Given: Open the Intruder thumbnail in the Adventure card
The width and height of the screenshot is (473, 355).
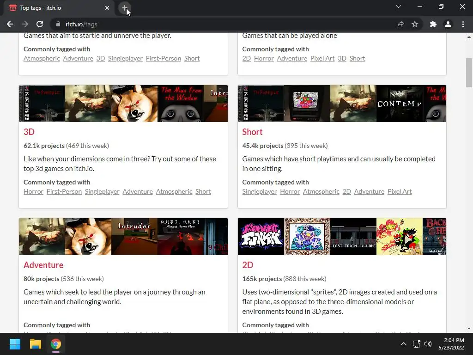Looking at the screenshot, I should pos(134,237).
